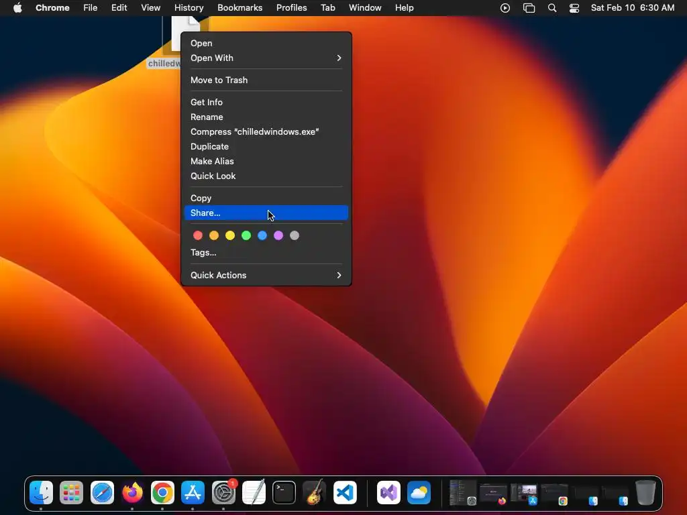Launch Firefox from the dock
This screenshot has height=515, width=687.
[x=132, y=493]
